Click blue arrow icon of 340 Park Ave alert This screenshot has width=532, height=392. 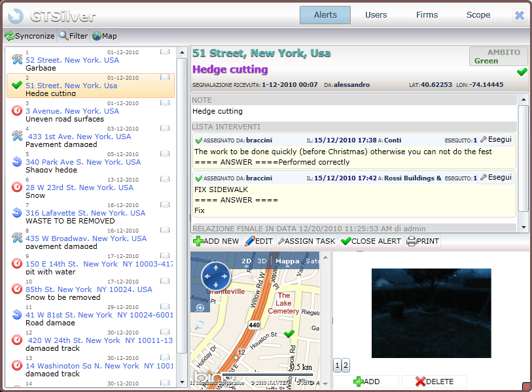(x=17, y=161)
